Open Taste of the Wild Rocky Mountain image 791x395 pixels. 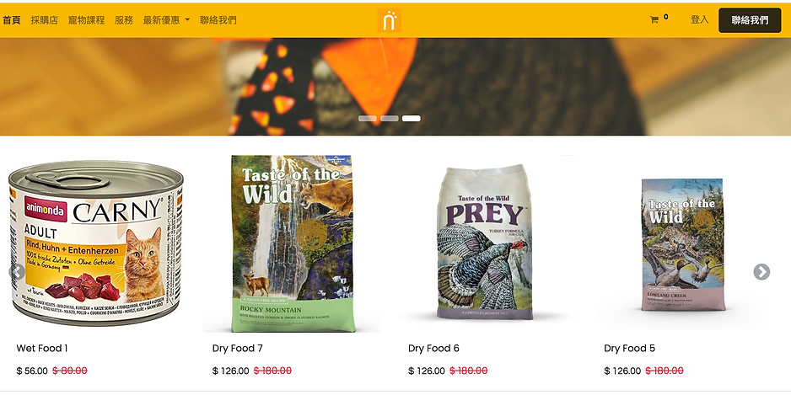[x=292, y=244]
